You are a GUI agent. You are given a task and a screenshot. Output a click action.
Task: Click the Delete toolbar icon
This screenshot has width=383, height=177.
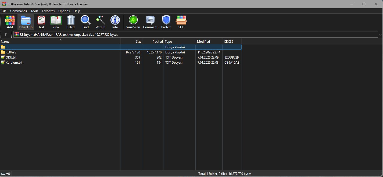[x=71, y=22]
